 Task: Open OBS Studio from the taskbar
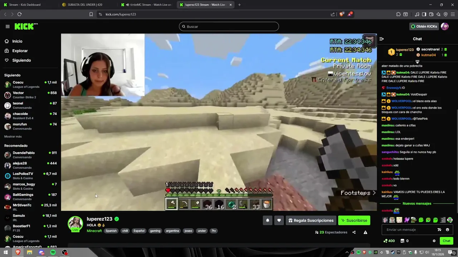(x=65, y=252)
